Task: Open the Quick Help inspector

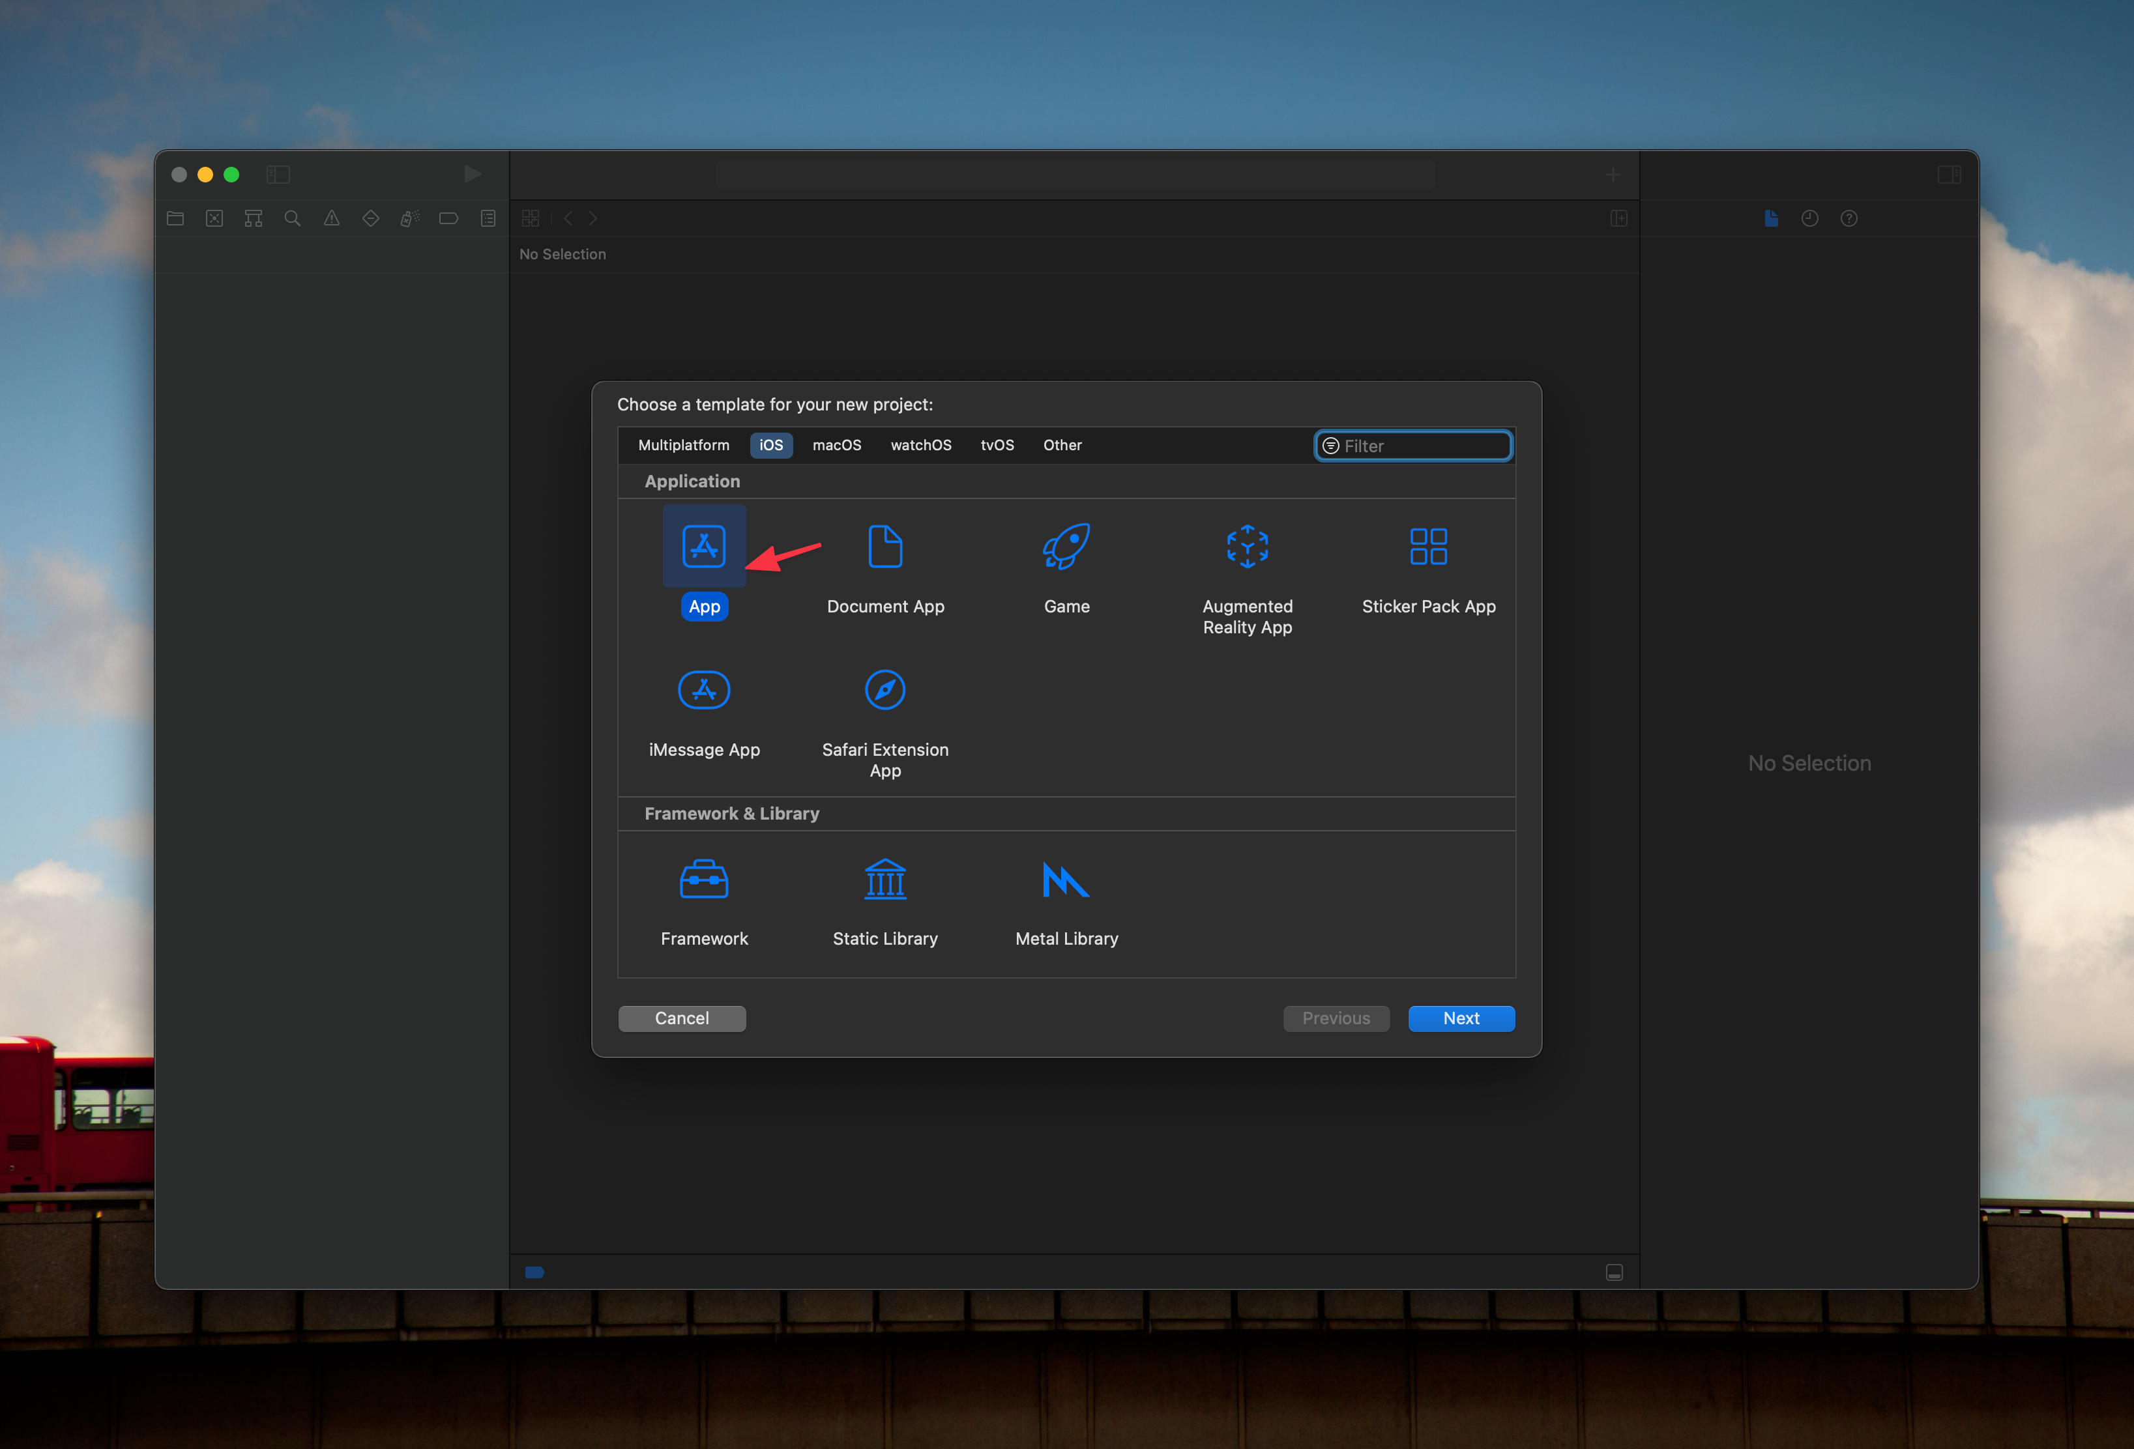Action: click(x=1849, y=218)
